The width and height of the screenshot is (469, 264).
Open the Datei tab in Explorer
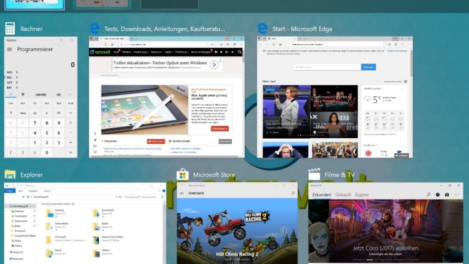(x=10, y=191)
